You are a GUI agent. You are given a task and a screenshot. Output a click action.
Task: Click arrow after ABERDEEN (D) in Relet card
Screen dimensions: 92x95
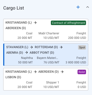(62, 72)
